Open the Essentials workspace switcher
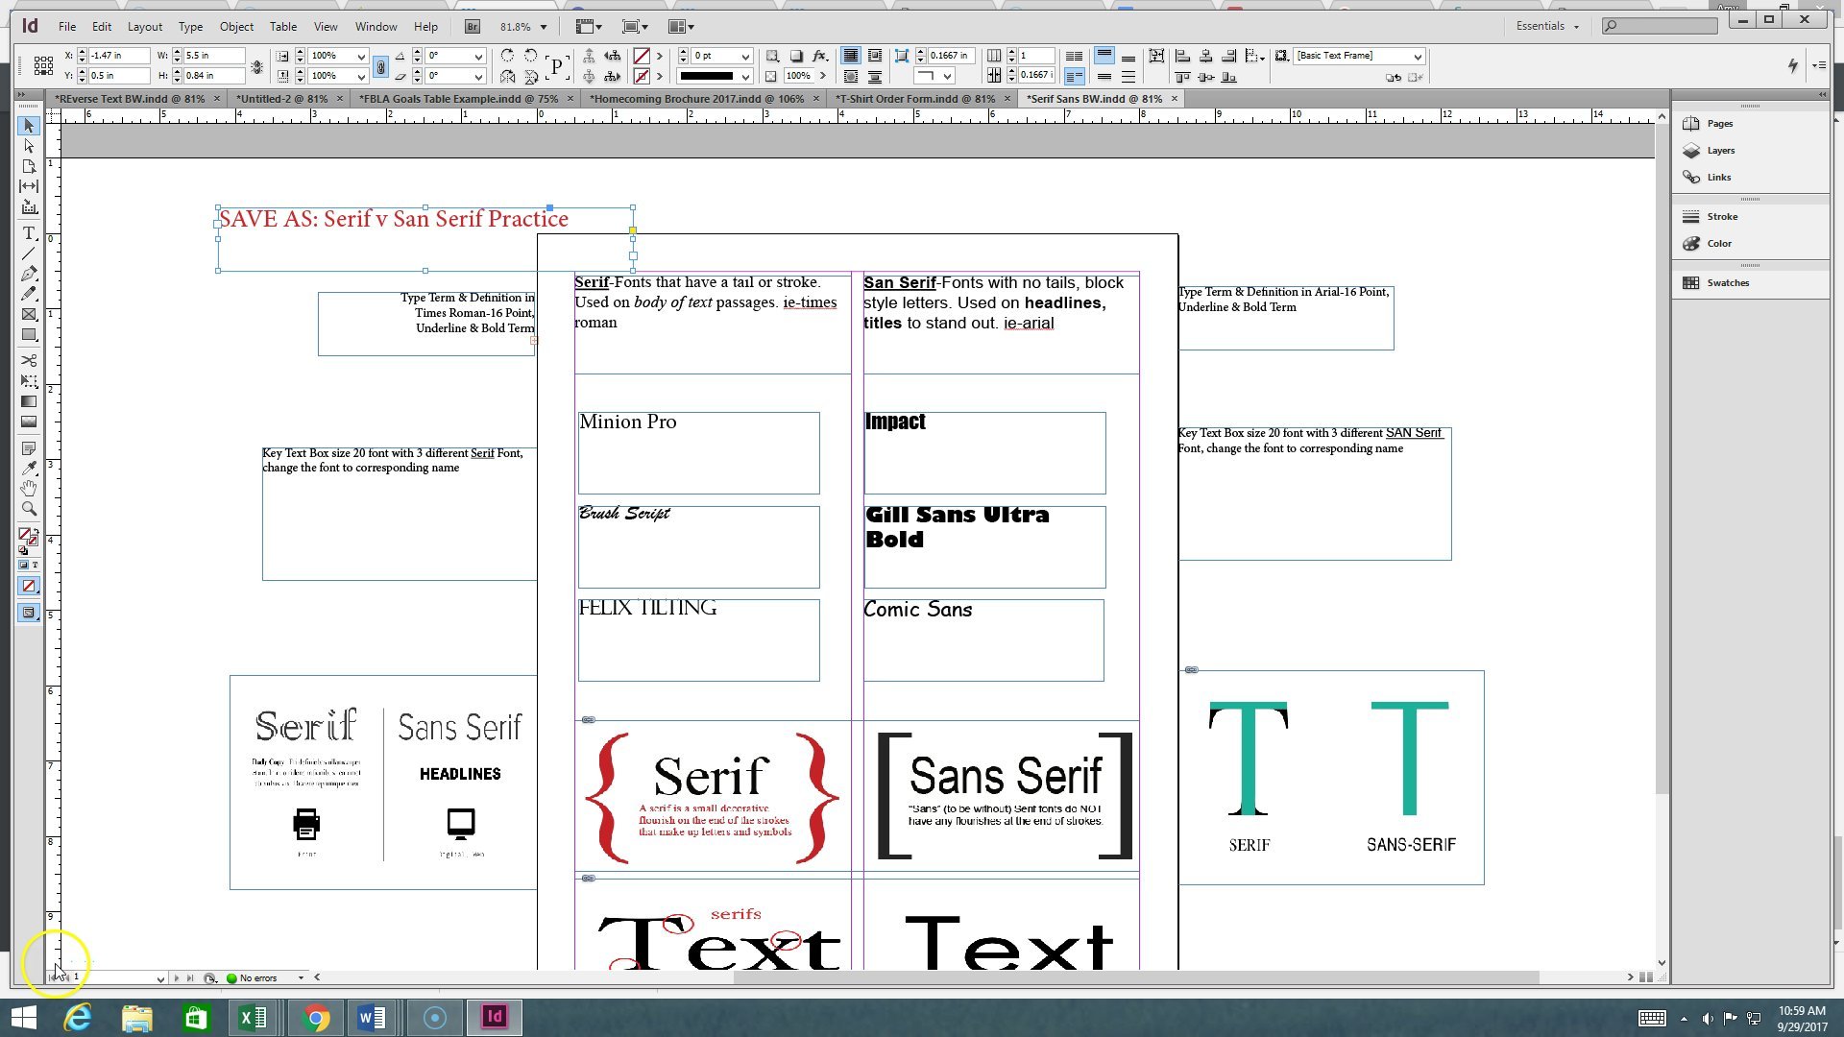The height and width of the screenshot is (1037, 1844). click(x=1544, y=26)
